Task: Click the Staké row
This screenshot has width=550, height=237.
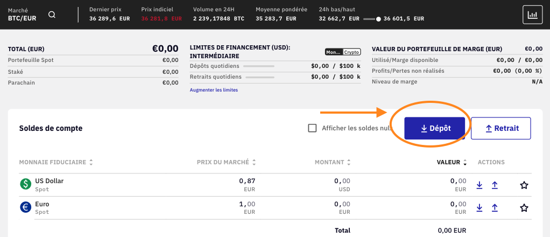Action: 93,72
